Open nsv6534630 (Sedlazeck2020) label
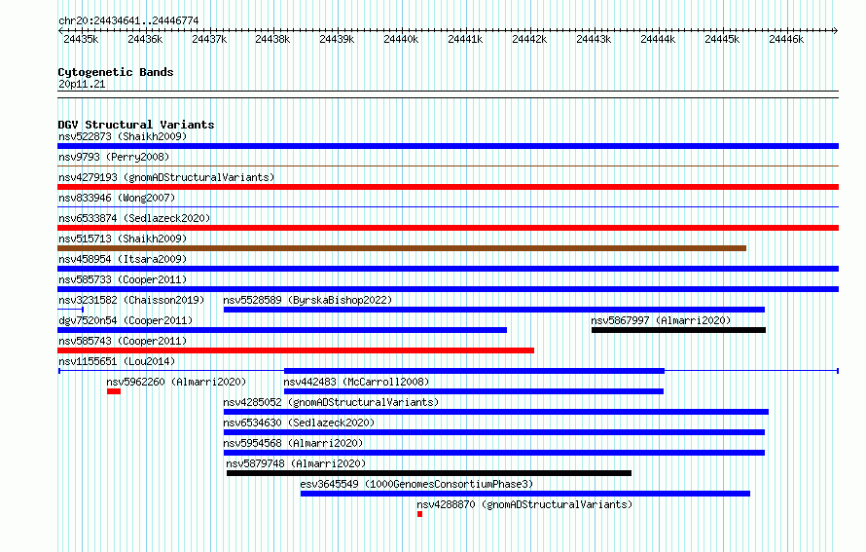The image size is (866, 552). point(299,423)
